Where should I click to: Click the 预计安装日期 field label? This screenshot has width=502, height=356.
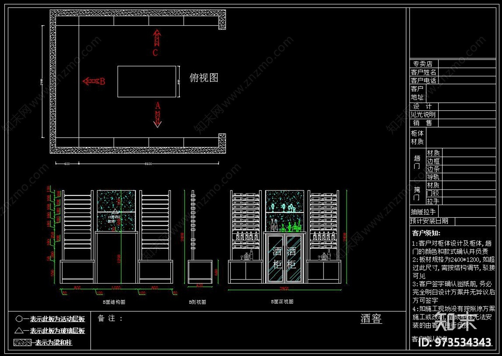(x=429, y=221)
